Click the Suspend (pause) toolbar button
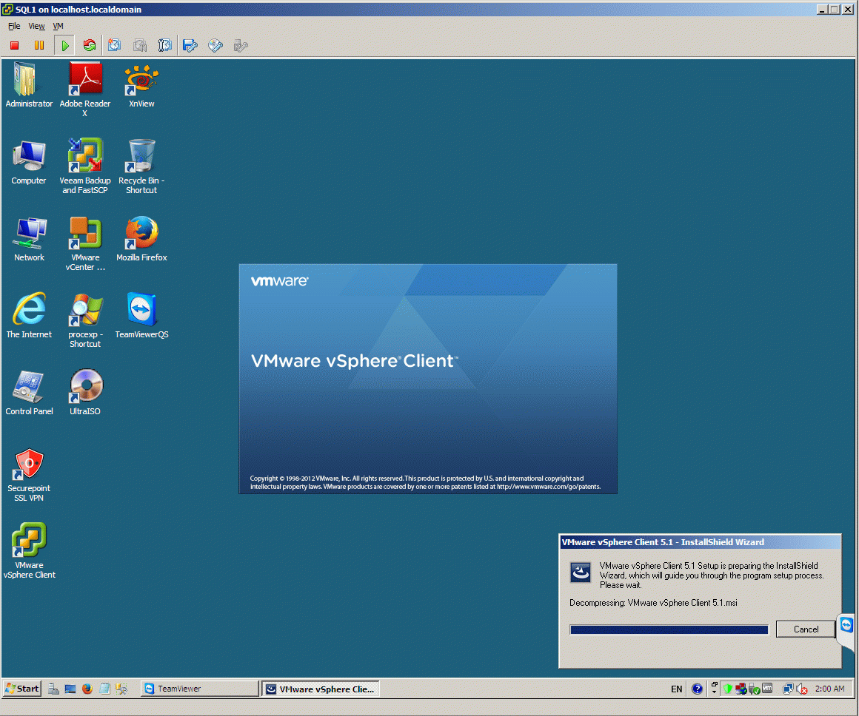The height and width of the screenshot is (716, 859). coord(39,45)
